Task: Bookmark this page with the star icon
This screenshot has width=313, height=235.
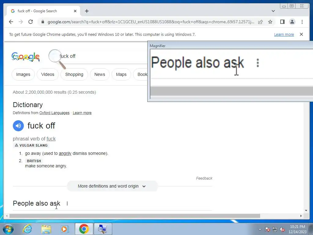Action: point(270,22)
